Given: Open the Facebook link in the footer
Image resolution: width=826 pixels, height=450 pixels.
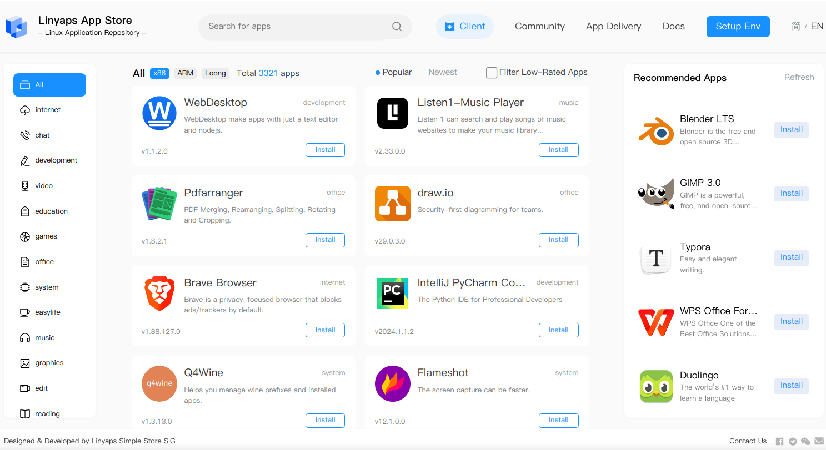Looking at the screenshot, I should 779,441.
